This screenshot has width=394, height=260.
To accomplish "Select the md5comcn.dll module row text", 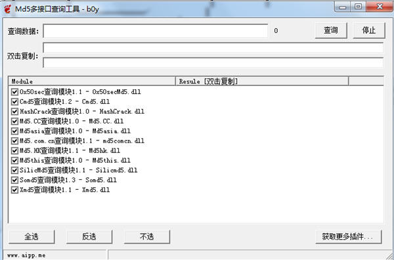I will pos(82,141).
